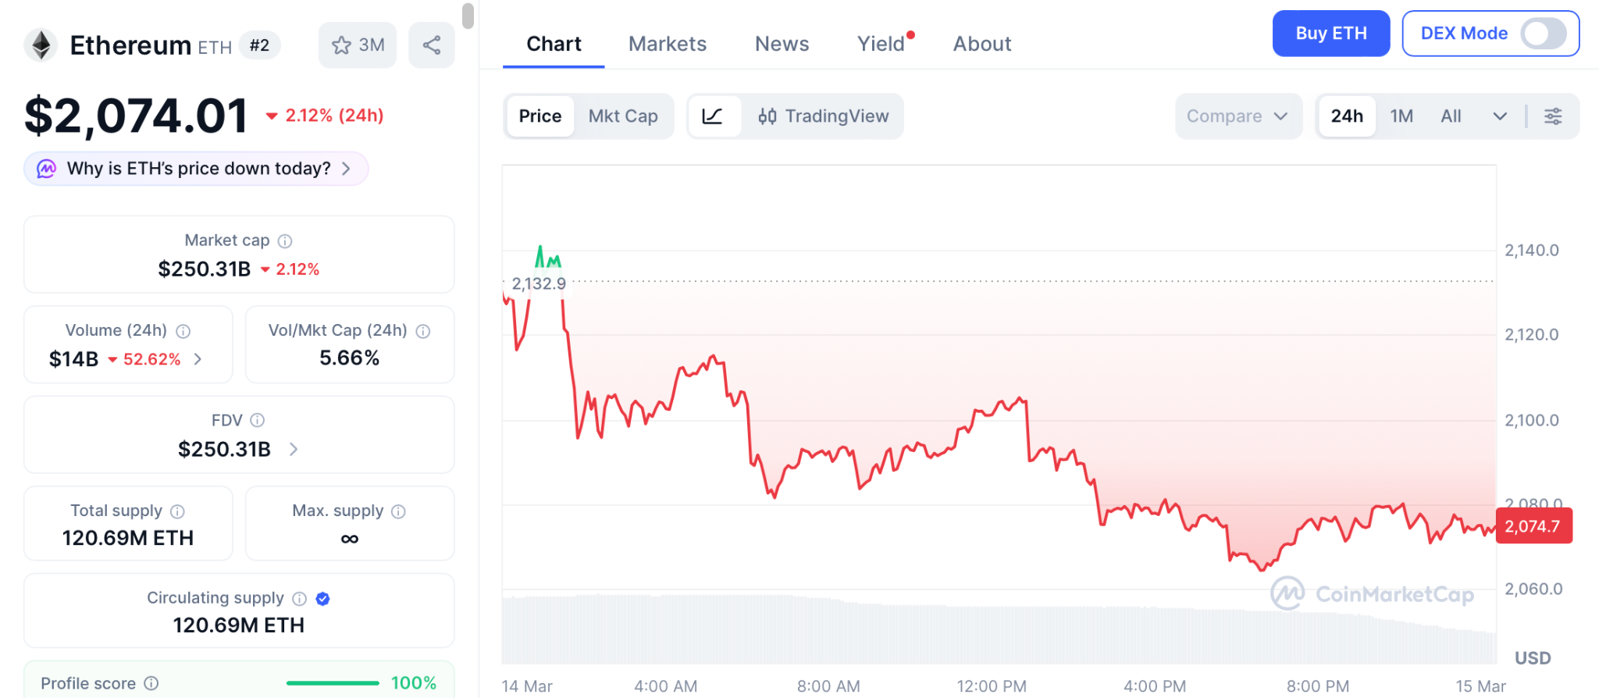Click the Buy ETH button
This screenshot has height=698, width=1599.
(1331, 34)
